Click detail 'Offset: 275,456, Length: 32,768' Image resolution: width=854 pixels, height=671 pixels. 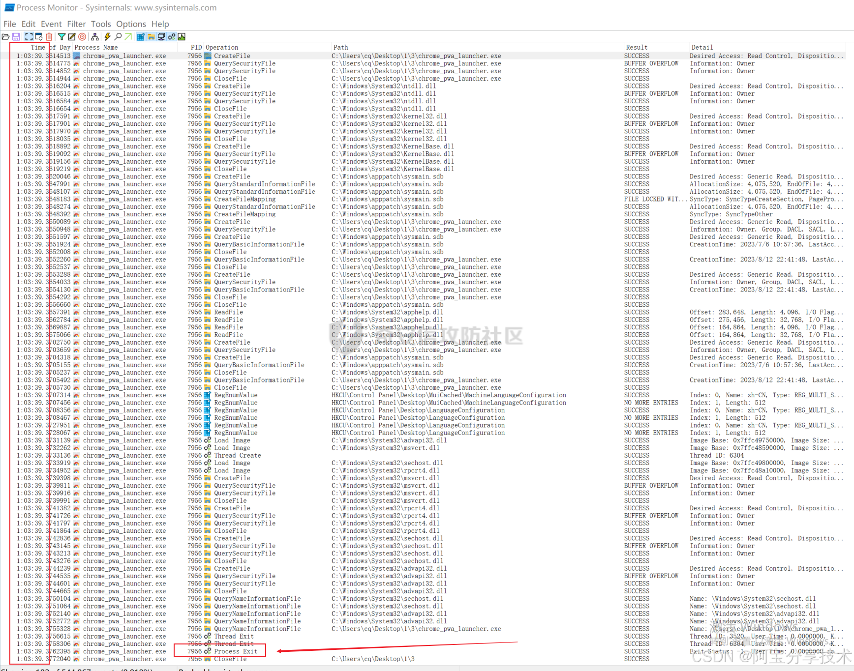[766, 320]
